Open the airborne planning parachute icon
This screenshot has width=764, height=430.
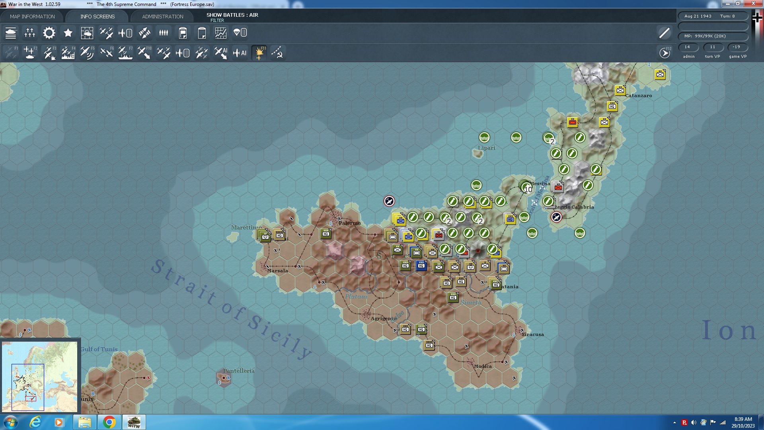[x=240, y=33]
